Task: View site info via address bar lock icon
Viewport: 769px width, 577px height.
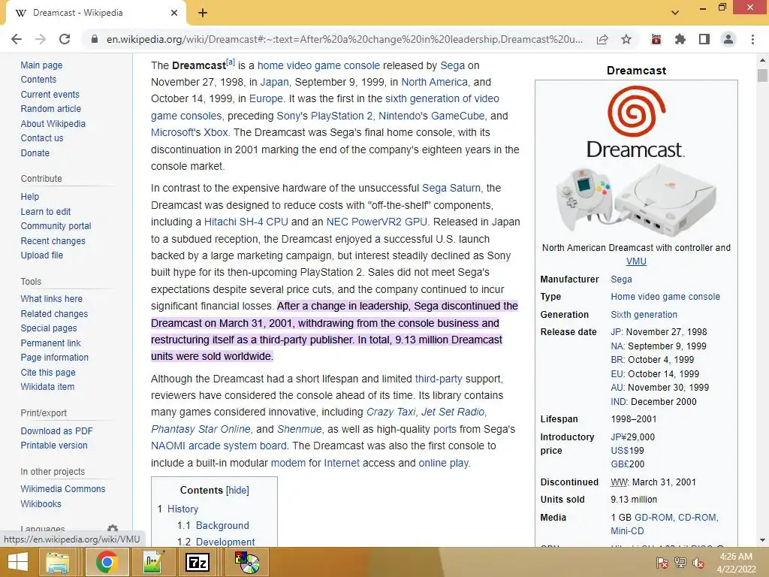Action: tap(94, 39)
